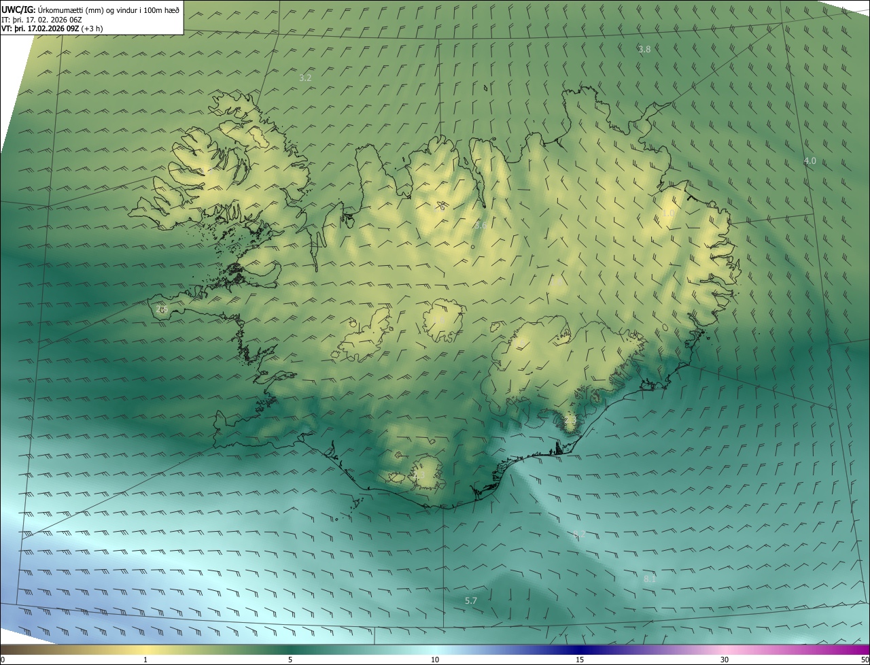Click the '50' tick on the color scale
The height and width of the screenshot is (665, 870).
point(865,660)
